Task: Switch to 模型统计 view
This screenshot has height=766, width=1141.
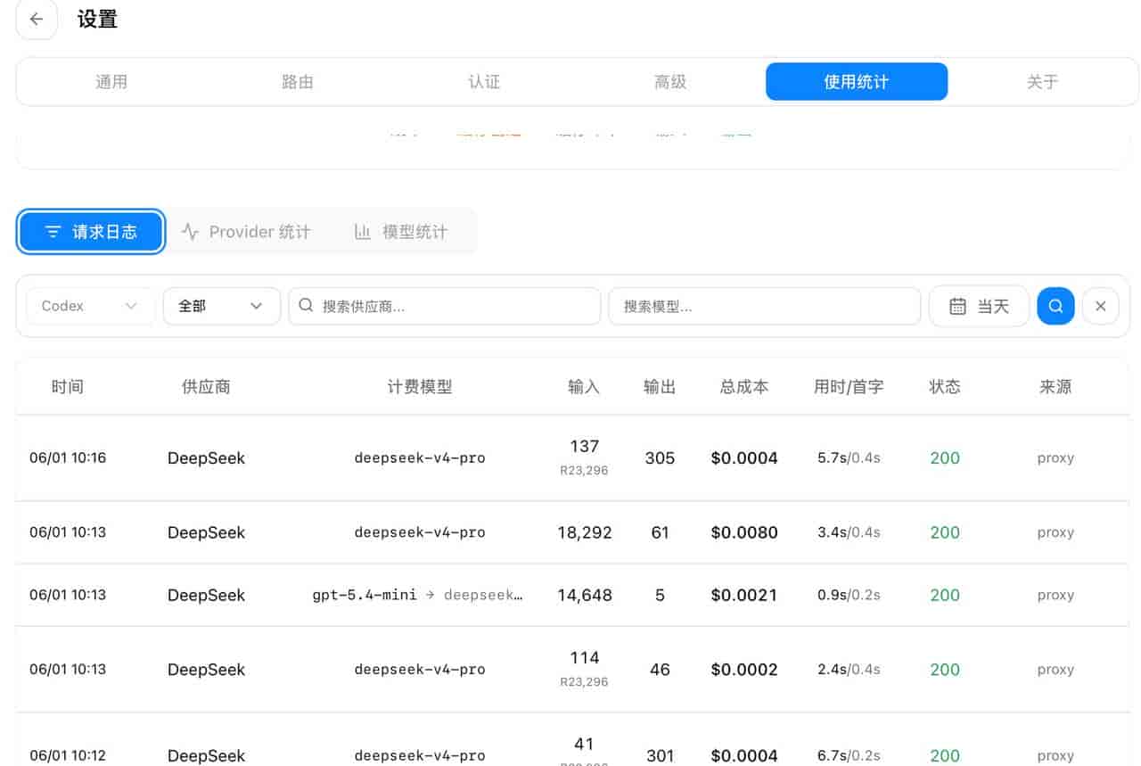Action: (401, 232)
